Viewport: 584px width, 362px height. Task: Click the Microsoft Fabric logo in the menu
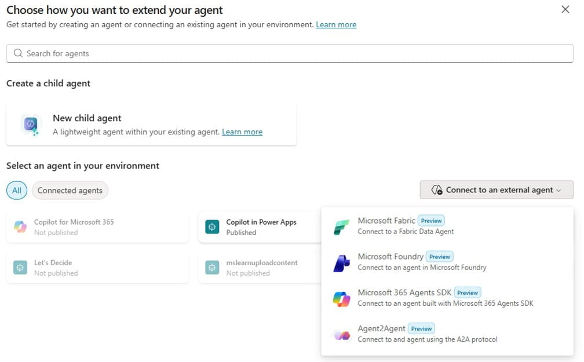click(x=343, y=225)
